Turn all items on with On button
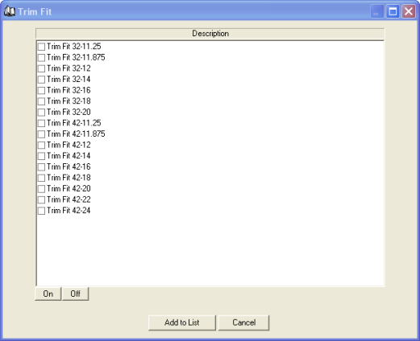Screen dimensions: 420x341 click(48, 294)
